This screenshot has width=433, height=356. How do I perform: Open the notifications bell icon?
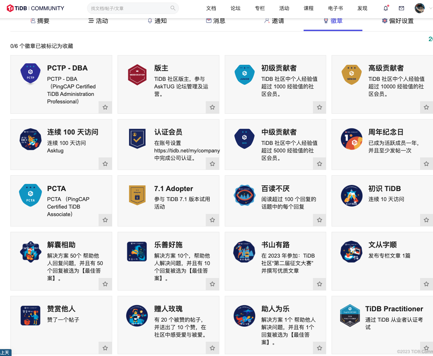coord(386,8)
